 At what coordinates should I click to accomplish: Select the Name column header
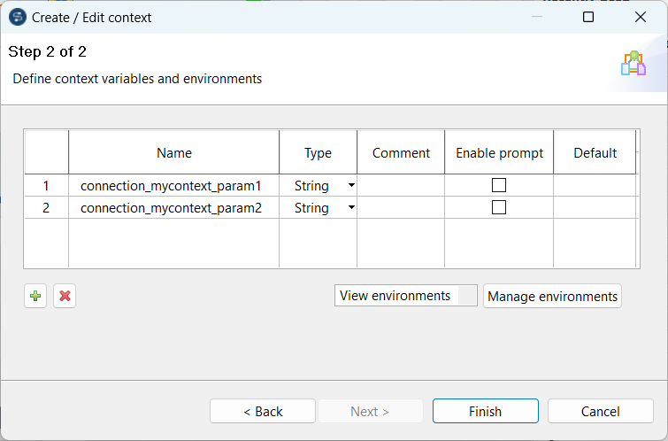pos(174,153)
